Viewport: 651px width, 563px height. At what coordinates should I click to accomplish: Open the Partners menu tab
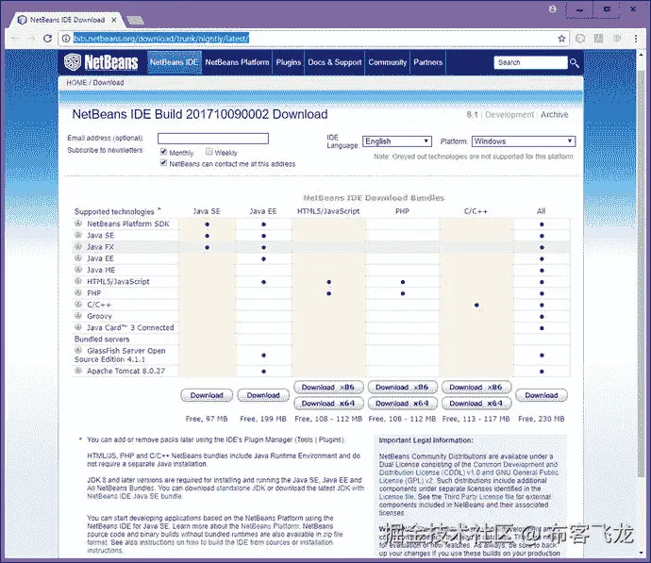[x=428, y=62]
